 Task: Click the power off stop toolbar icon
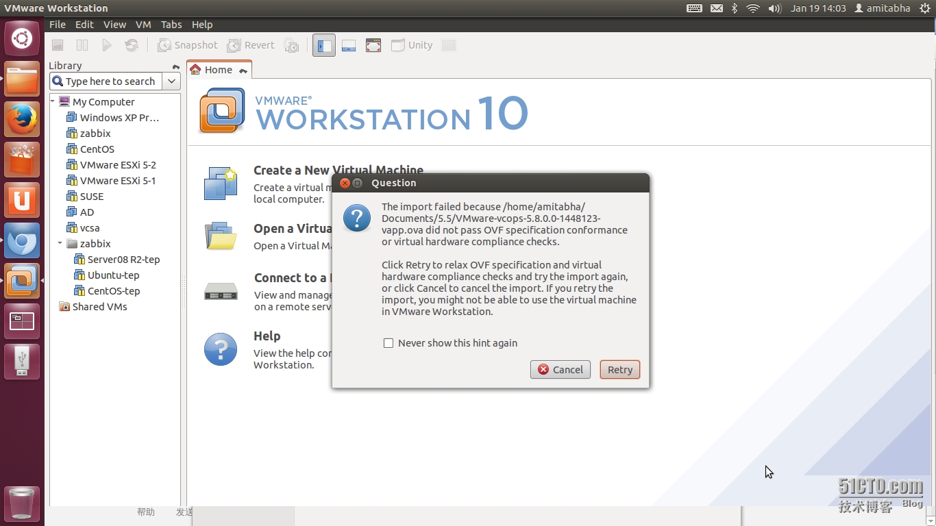pos(58,45)
